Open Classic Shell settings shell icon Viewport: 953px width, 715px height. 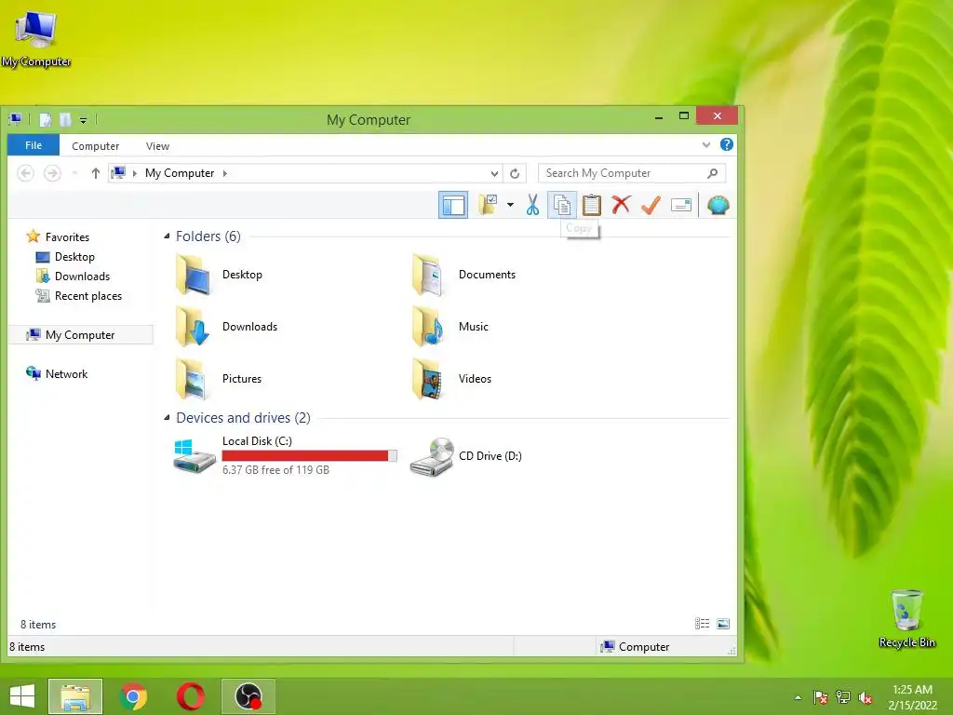click(718, 205)
